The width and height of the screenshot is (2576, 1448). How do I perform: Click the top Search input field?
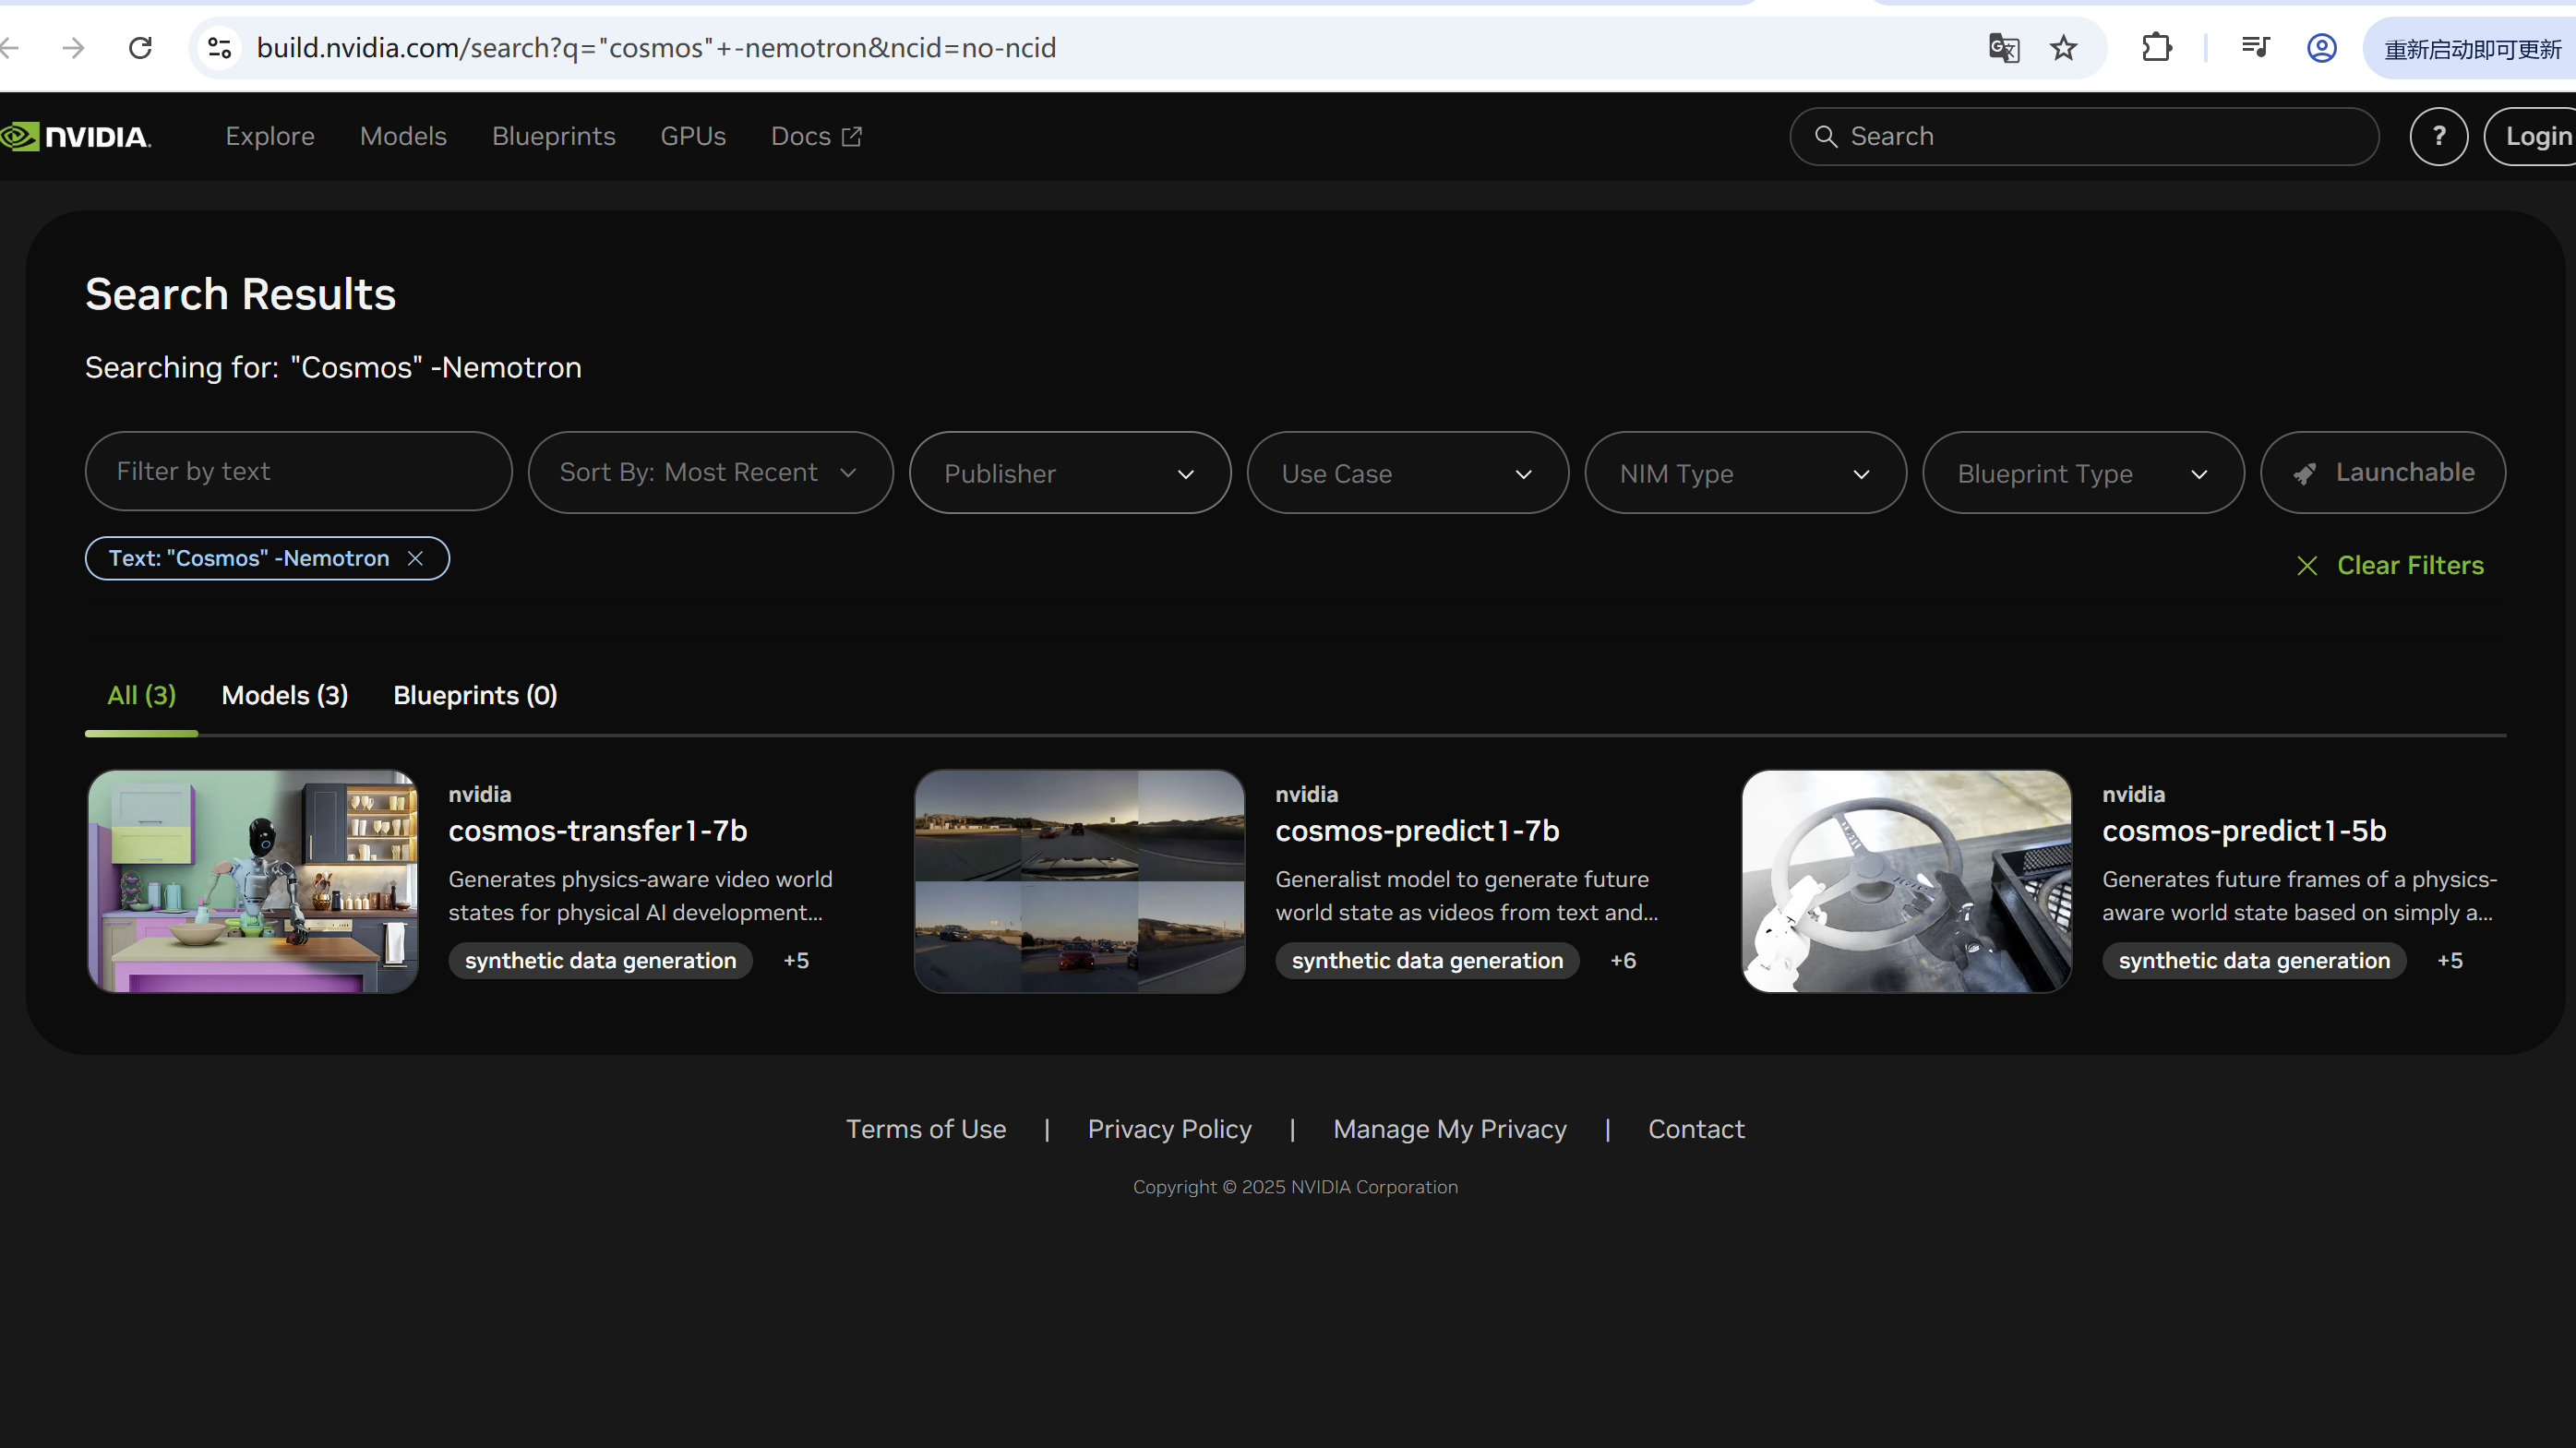pyautogui.click(x=2084, y=136)
